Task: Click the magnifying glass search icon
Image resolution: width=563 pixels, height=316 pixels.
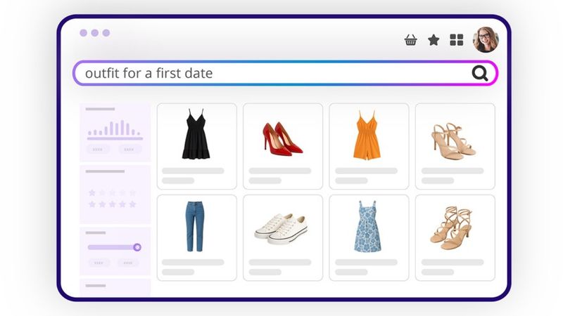Action: point(479,73)
